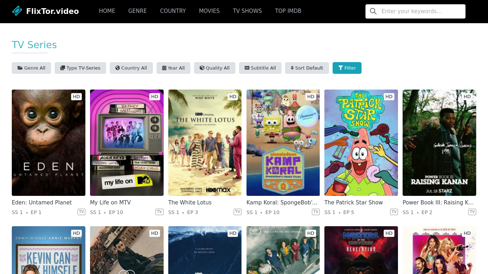Click SS 1 EP 10 under My Life on MTV
This screenshot has width=488, height=274.
click(106, 212)
